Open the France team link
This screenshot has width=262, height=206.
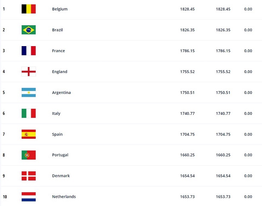pos(58,51)
